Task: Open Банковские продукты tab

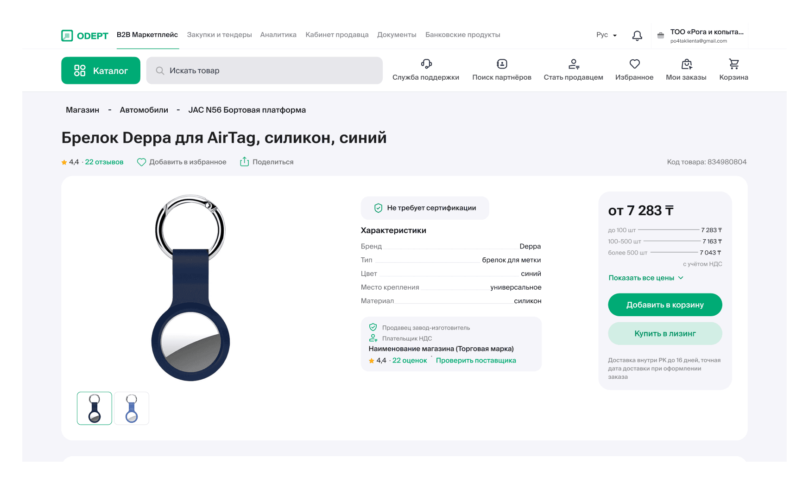Action: pos(463,35)
